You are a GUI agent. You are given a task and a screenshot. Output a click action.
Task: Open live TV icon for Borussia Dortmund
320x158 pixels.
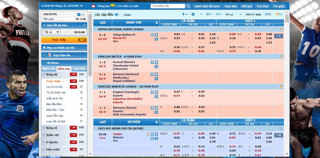[x=152, y=75]
